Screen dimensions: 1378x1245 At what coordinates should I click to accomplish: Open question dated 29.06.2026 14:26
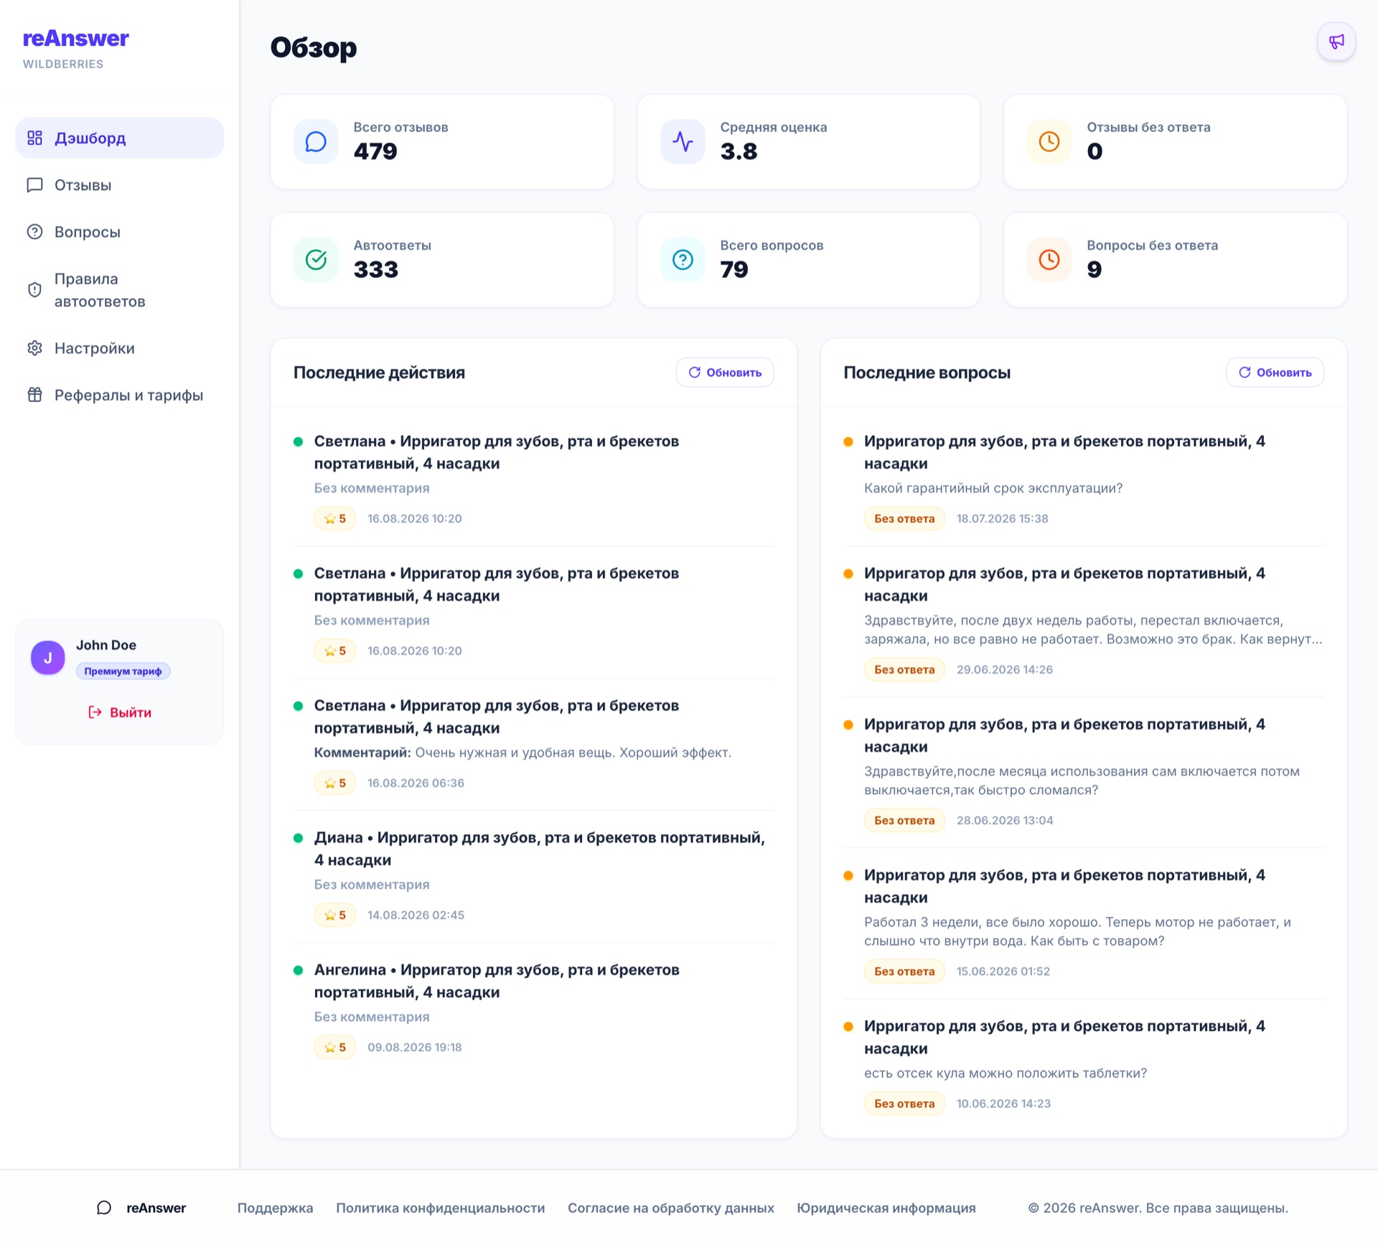coord(1084,622)
